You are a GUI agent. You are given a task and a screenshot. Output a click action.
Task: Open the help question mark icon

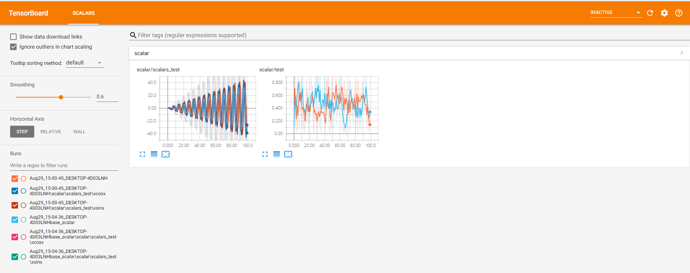[679, 13]
